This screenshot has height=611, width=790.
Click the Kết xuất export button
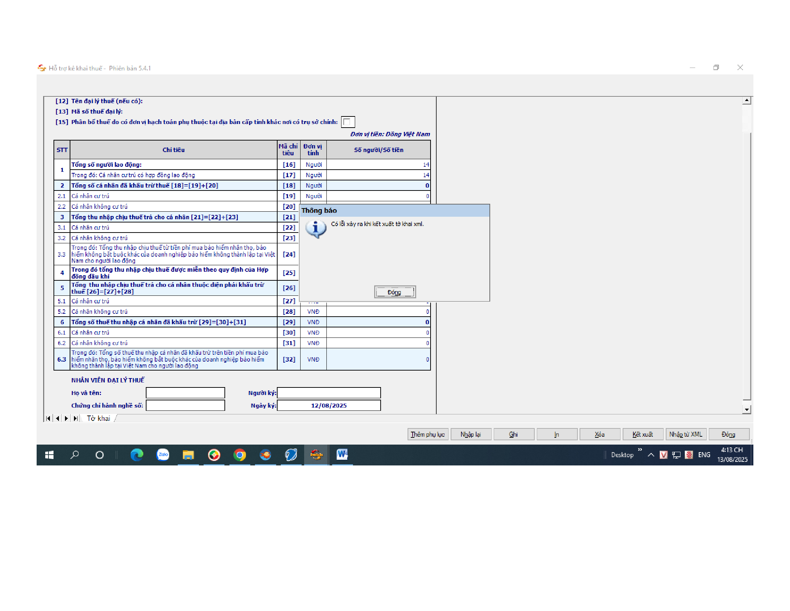click(x=642, y=435)
